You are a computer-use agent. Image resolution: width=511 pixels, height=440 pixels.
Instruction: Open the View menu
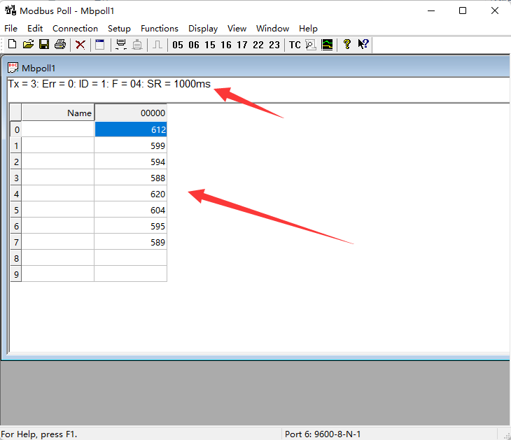237,29
